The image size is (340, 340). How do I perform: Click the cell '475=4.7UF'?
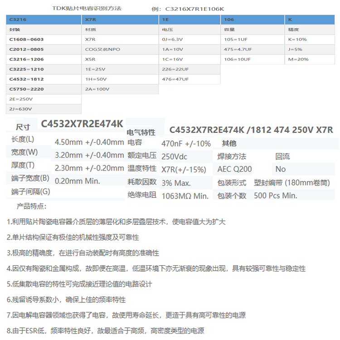(x=253, y=49)
